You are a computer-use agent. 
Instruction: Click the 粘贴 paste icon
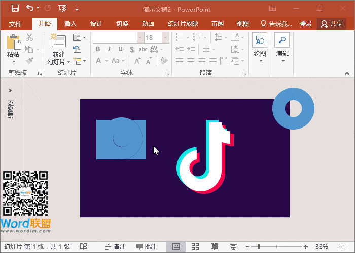[14, 42]
